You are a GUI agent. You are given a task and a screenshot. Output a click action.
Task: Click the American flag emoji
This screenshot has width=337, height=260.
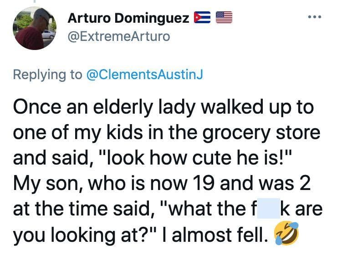(224, 17)
